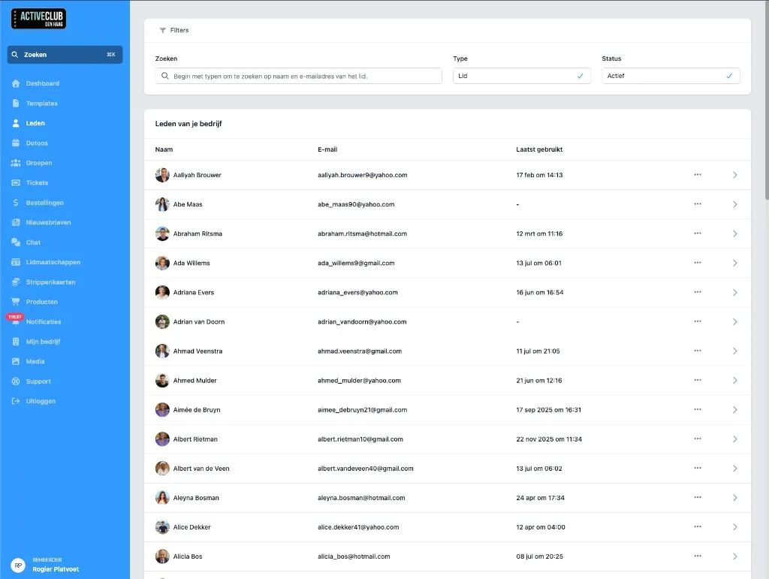Click magnifier icon in member search field
The width and height of the screenshot is (769, 579).
(x=164, y=76)
